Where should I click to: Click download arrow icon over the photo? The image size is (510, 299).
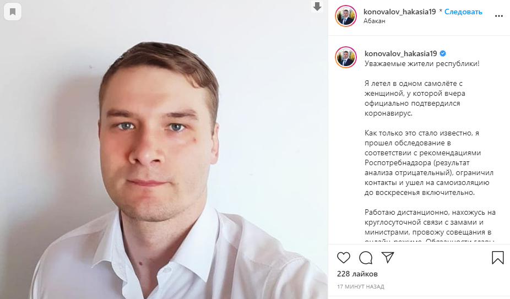[317, 7]
